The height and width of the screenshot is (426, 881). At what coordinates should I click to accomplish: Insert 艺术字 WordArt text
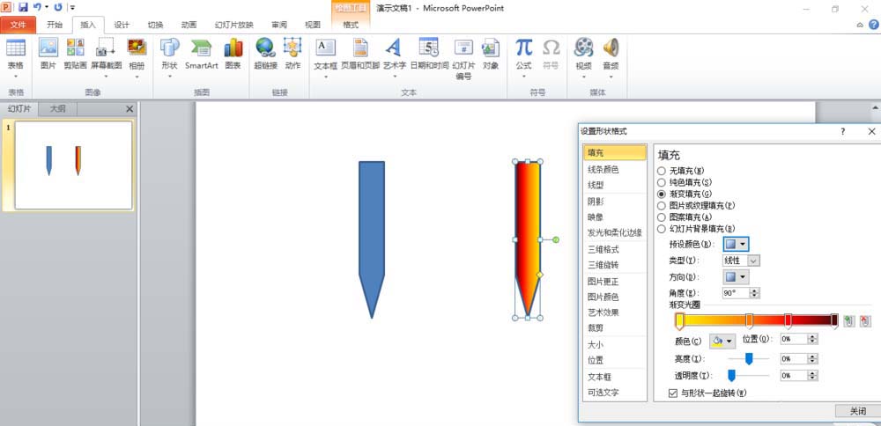tap(395, 59)
